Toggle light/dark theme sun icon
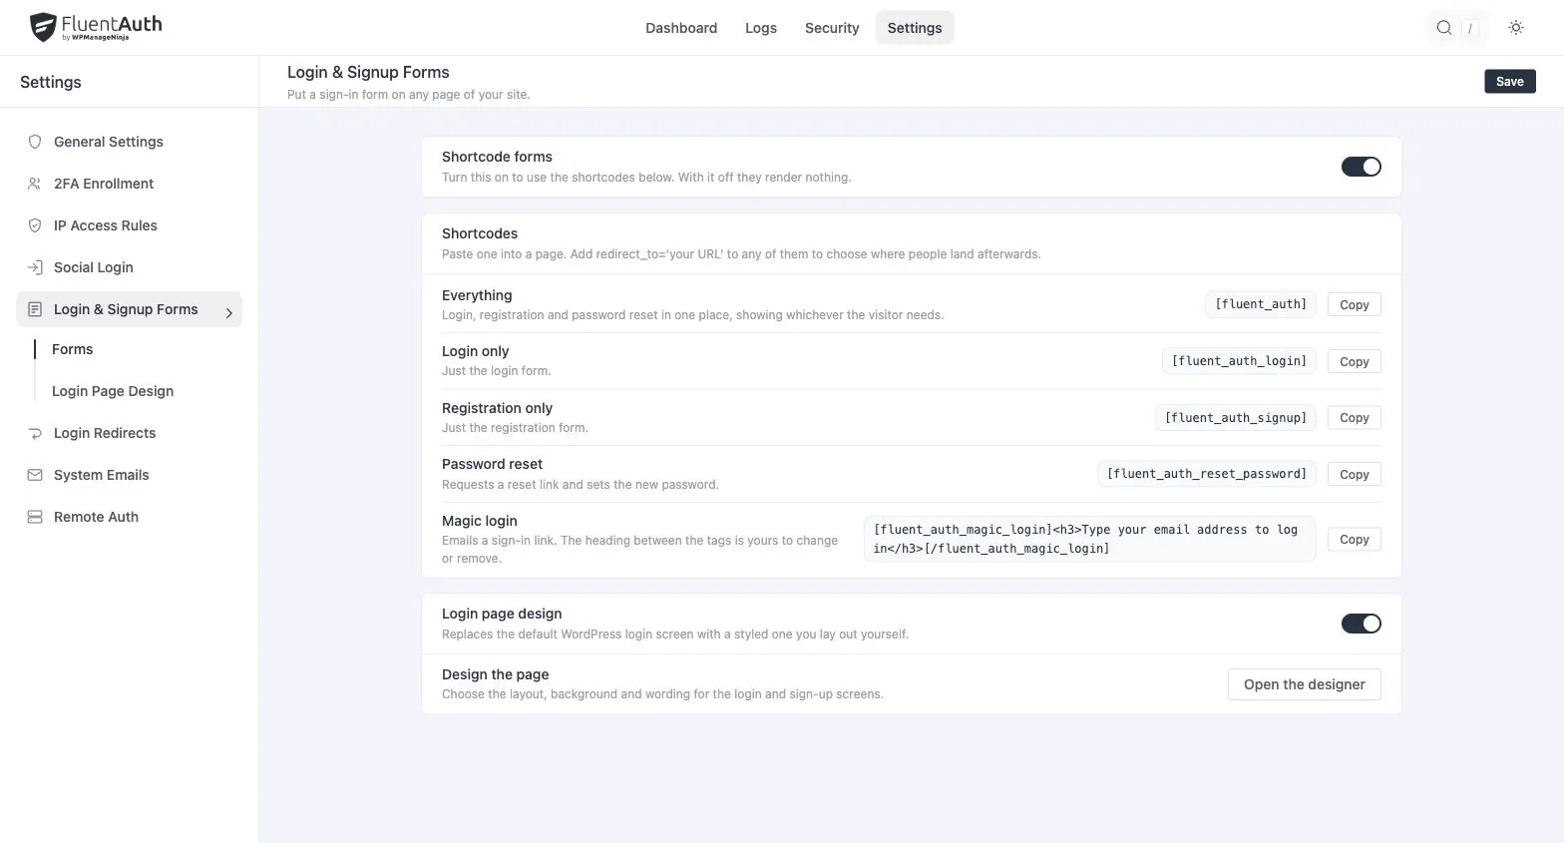This screenshot has width=1564, height=843. tap(1515, 28)
